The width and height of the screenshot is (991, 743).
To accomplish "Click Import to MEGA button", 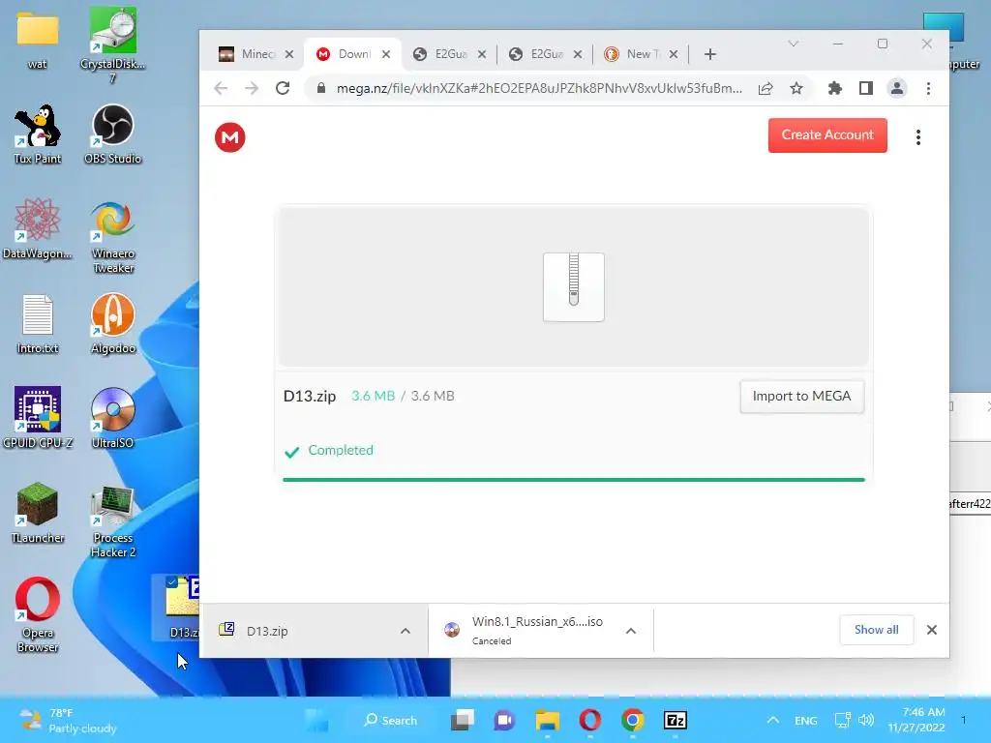I will click(x=801, y=396).
